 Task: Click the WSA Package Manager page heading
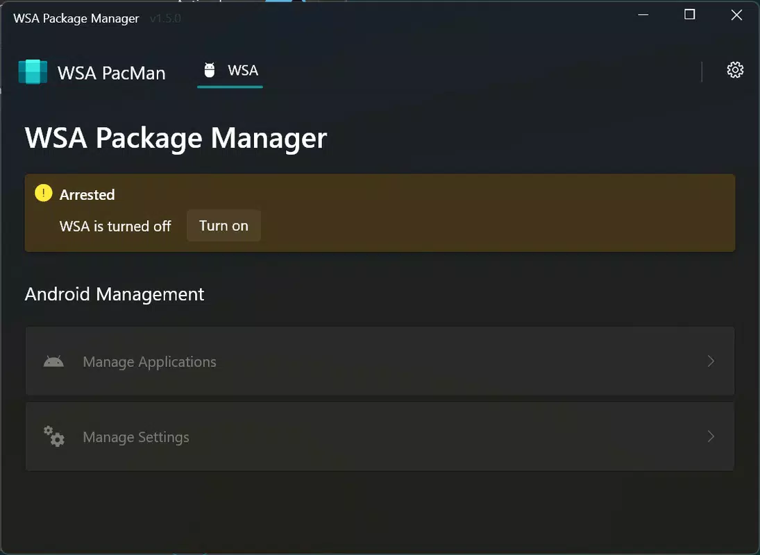(x=176, y=138)
